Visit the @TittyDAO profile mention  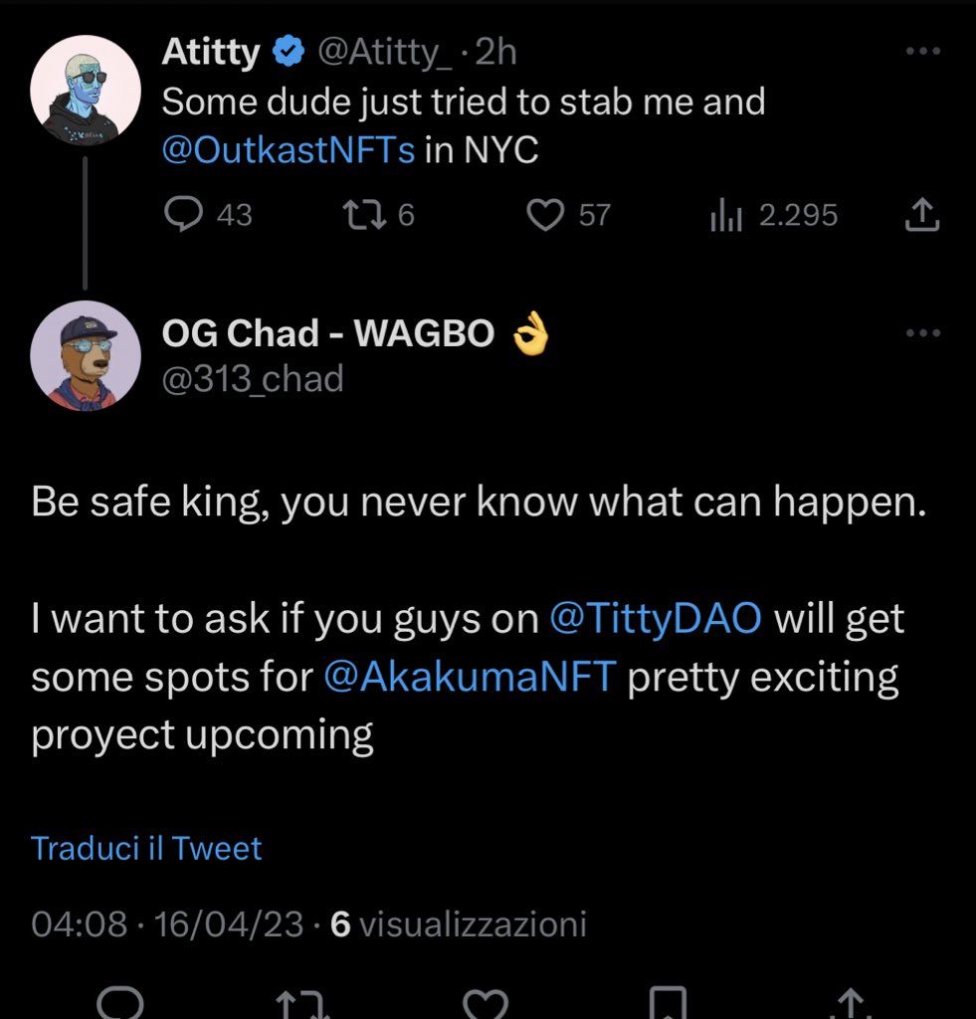tap(655, 617)
